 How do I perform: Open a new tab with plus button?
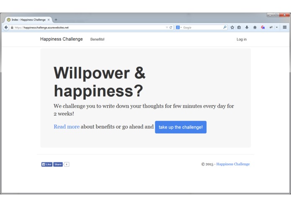pyautogui.click(x=56, y=20)
